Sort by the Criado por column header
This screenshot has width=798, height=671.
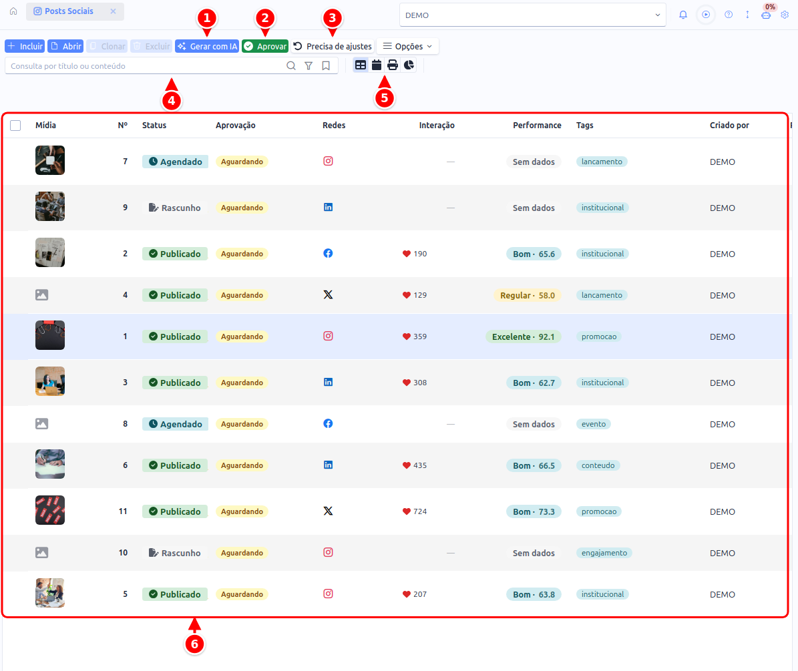coord(729,125)
